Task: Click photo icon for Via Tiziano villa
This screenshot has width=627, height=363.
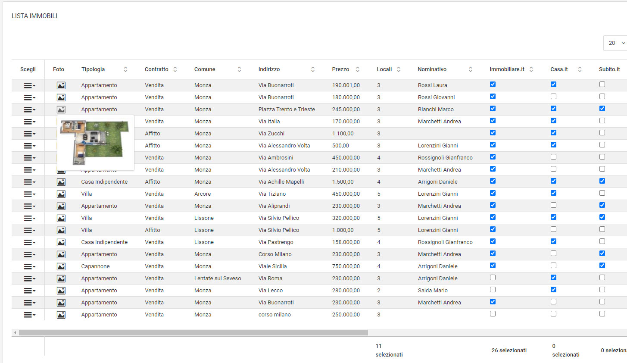Action: [61, 194]
